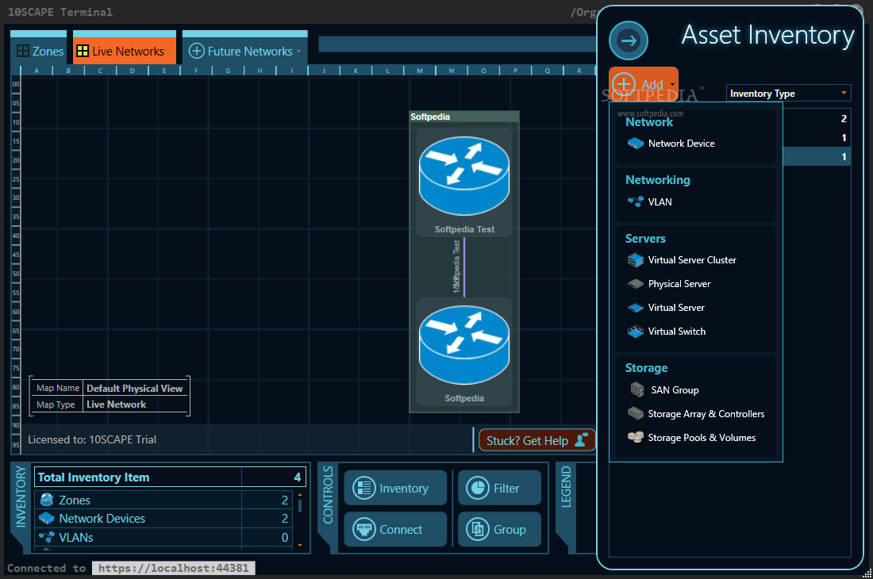Click the Storage Array & Controllers icon

point(635,414)
